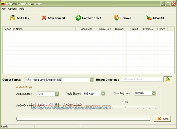Click the Add Files folder icon
177x129 pixels.
pos(13,18)
